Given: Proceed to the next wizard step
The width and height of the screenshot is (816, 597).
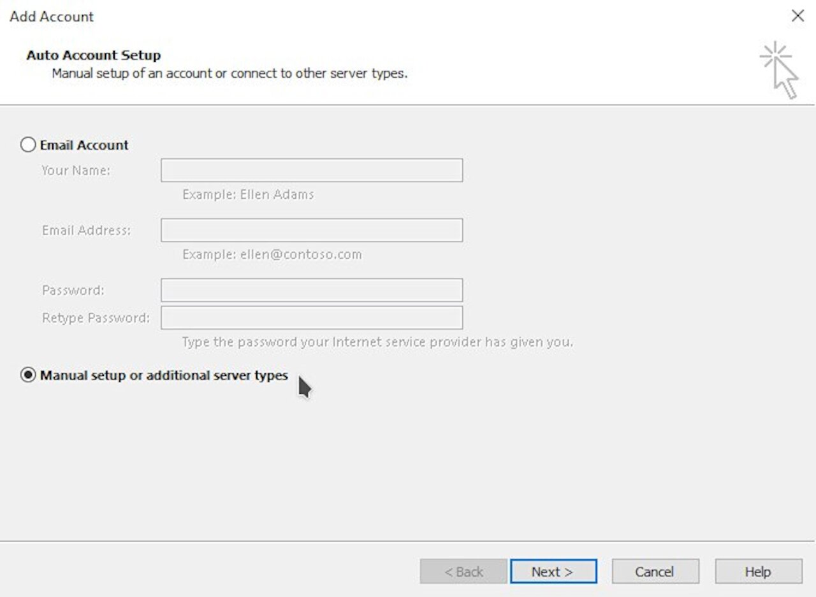Looking at the screenshot, I should (552, 571).
